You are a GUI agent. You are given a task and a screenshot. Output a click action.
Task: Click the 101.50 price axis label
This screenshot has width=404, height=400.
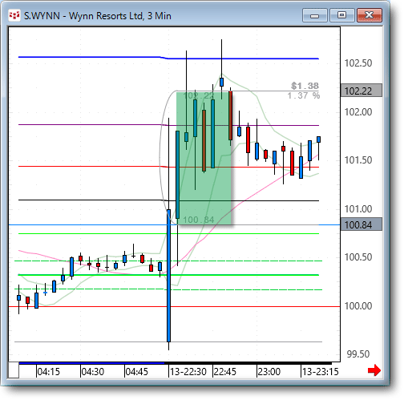click(358, 160)
